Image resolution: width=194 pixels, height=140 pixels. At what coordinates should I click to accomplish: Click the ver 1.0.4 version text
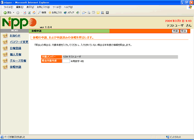45,27
